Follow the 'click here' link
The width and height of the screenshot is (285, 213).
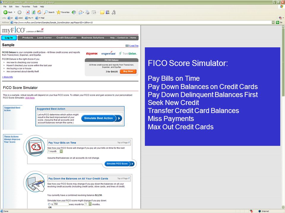point(30,98)
